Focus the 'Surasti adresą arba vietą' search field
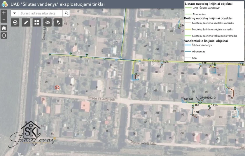Image resolution: width=245 pixels, height=156 pixels. (41, 13)
